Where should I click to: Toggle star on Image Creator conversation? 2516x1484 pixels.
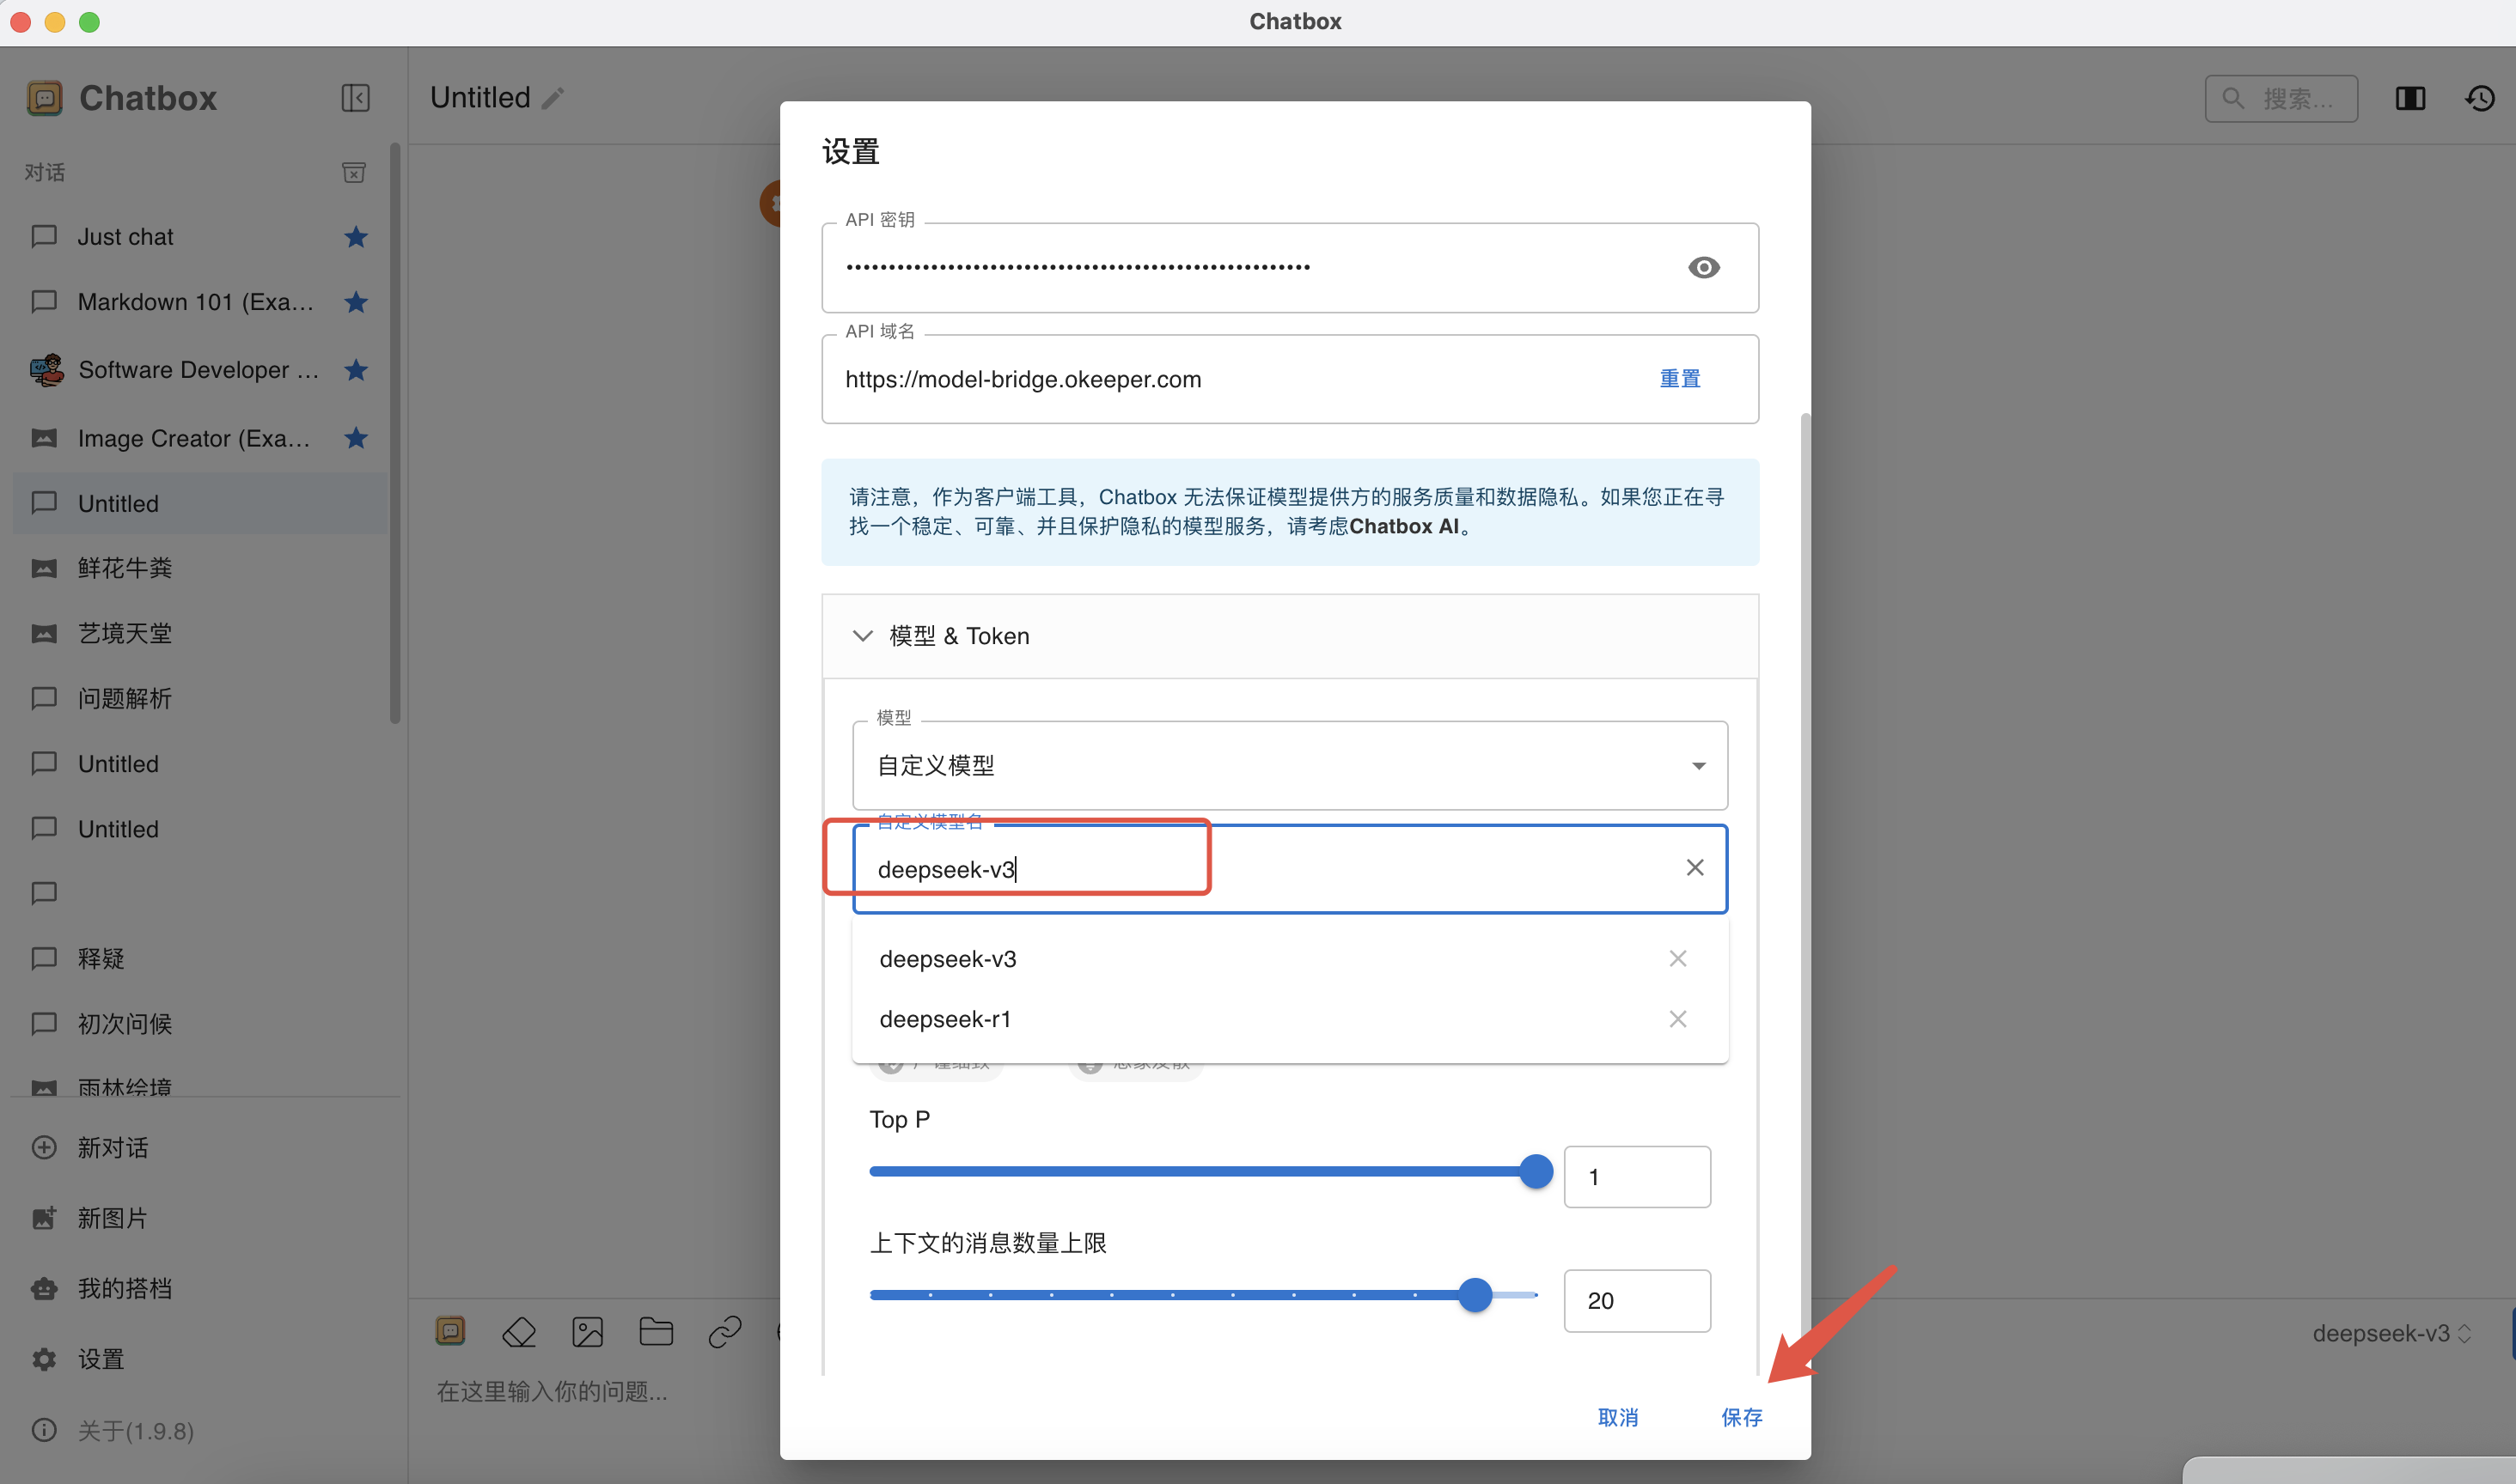[x=356, y=438]
